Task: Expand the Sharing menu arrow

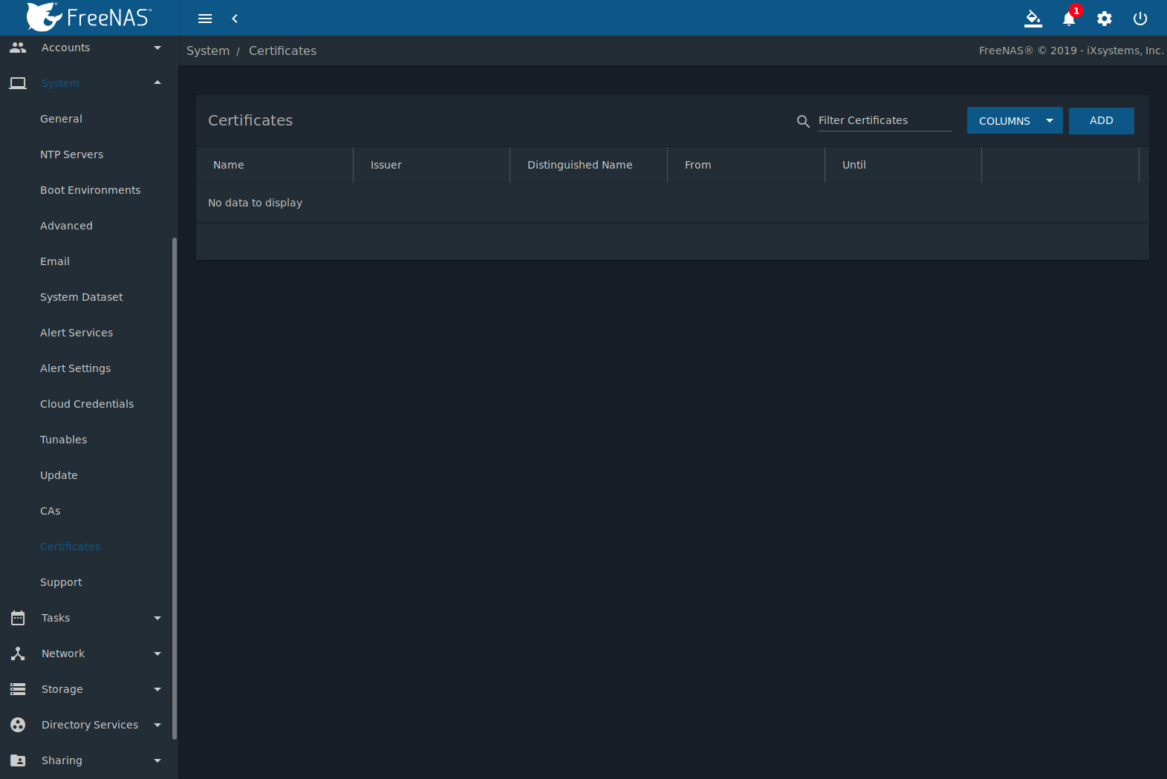Action: coord(157,760)
